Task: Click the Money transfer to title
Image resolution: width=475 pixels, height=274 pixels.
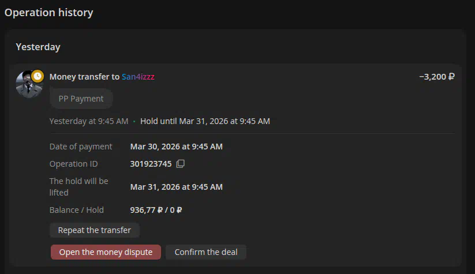Action: point(84,77)
